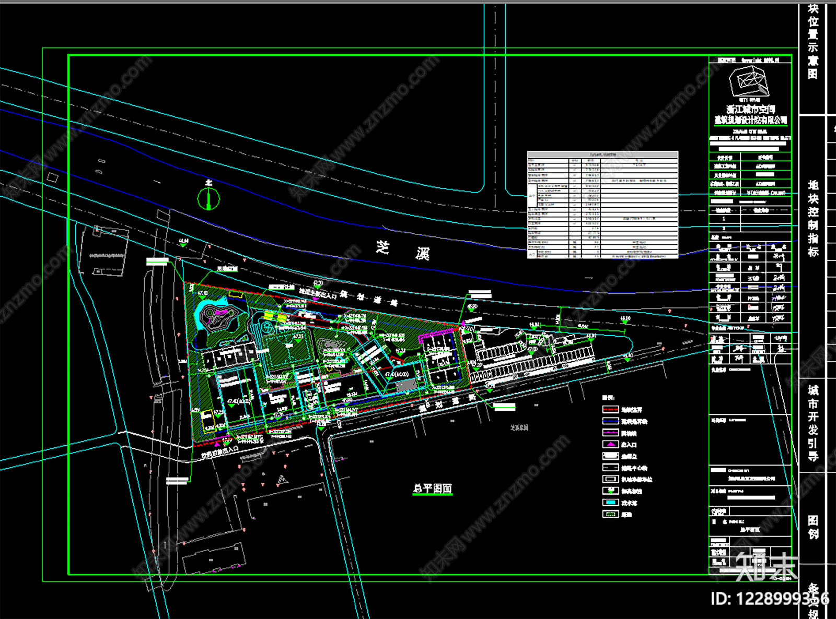Click the vertical 城市开发引导 heading

click(813, 423)
